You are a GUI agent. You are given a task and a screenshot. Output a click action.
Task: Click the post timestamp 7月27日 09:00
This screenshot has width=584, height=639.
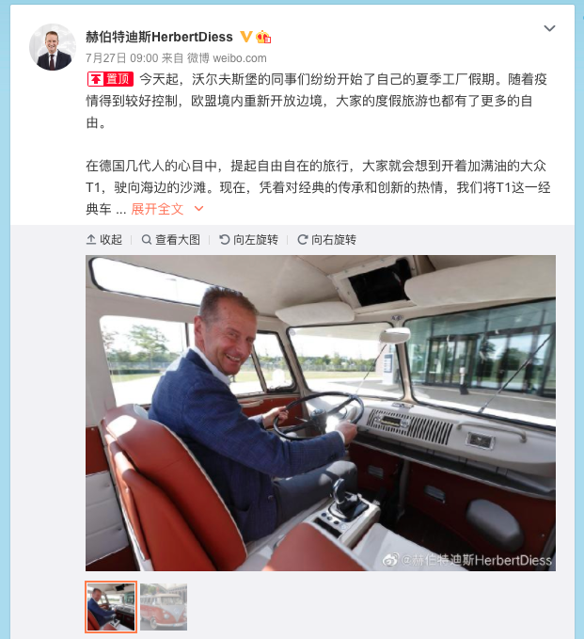click(x=121, y=58)
